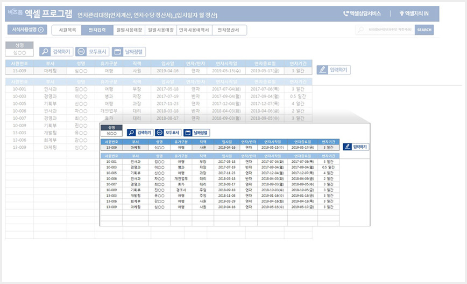The height and width of the screenshot is (284, 467).
Task: Click the SEARCH button
Action: [424, 30]
